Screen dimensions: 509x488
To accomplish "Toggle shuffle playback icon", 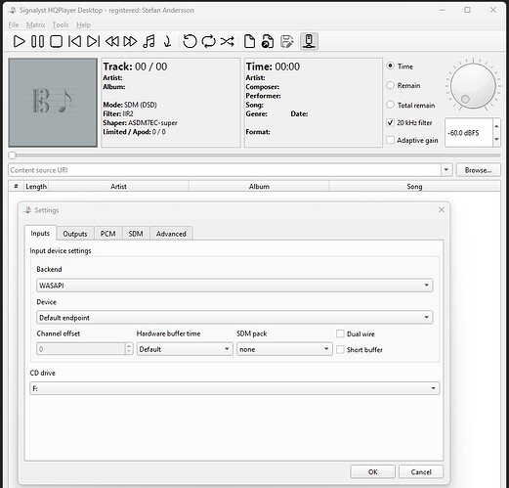I will (227, 41).
